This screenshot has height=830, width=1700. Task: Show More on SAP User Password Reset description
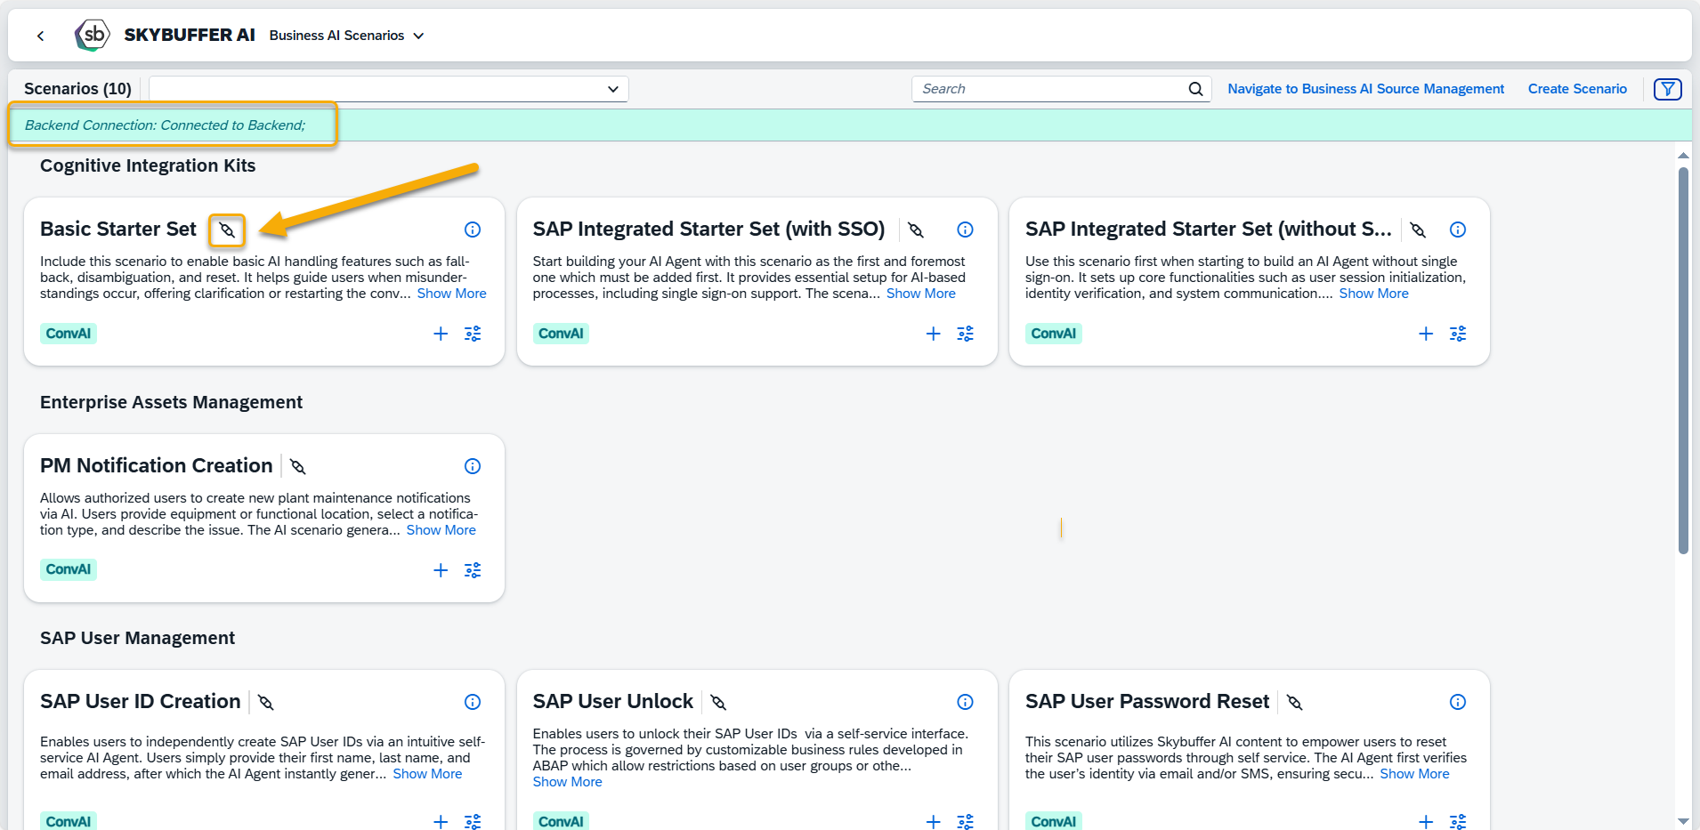tap(1414, 774)
